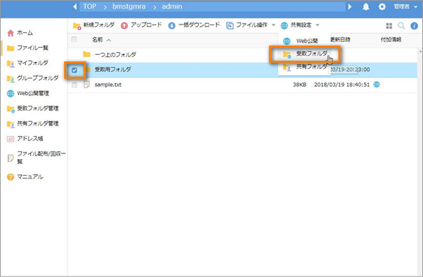The width and height of the screenshot is (423, 277).
Task: Click the Web公開 globe icon next to sample.txt
Action: [377, 84]
